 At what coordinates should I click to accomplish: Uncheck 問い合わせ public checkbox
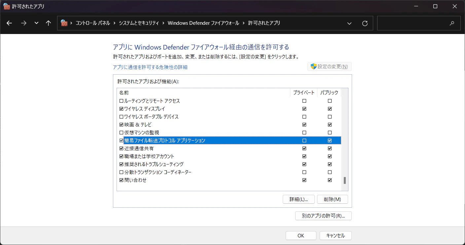coord(330,180)
